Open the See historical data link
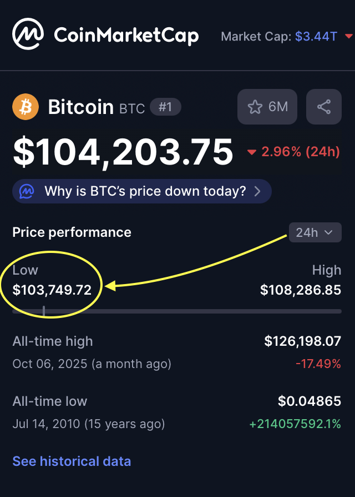Viewport: 355px width, 497px height. [72, 461]
